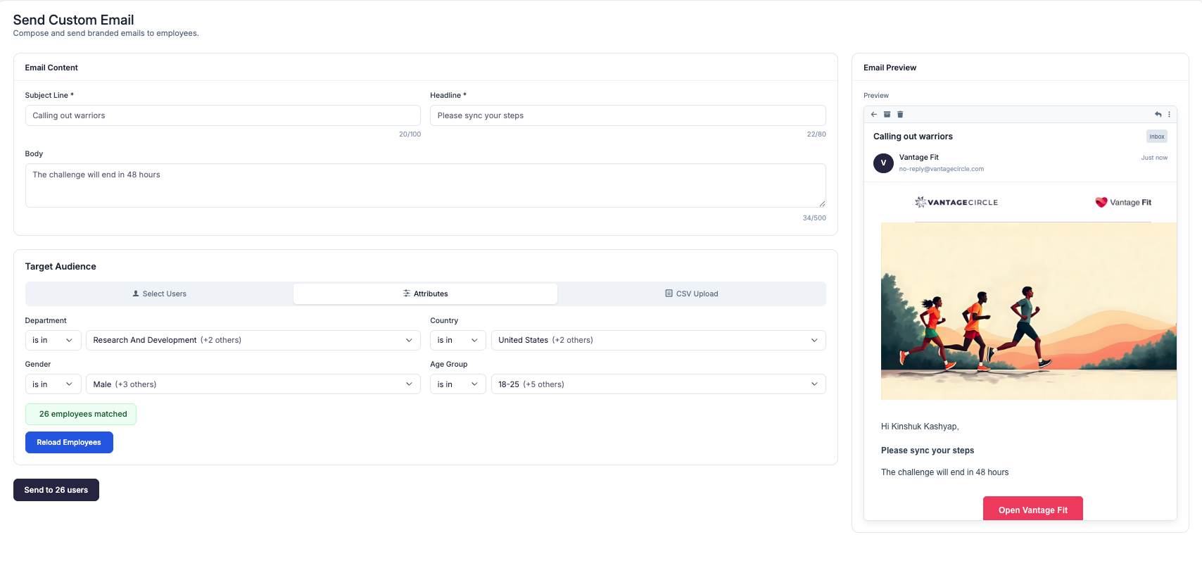
Task: Click the Subject Line input field
Action: (223, 115)
